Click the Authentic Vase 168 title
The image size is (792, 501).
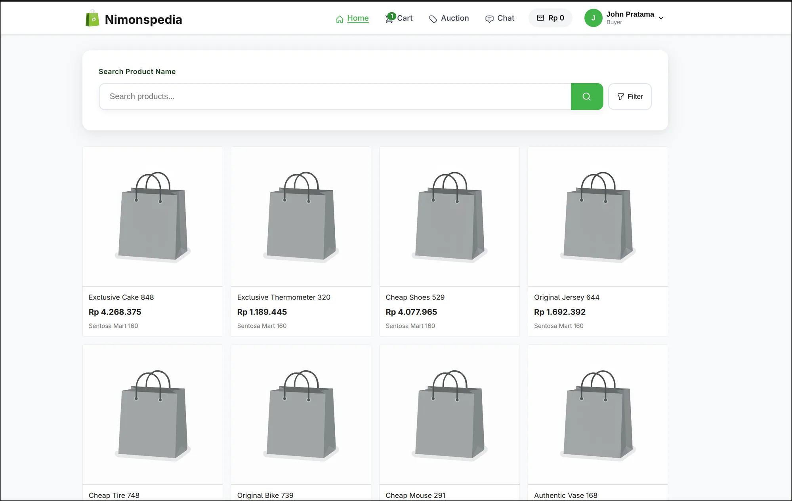566,495
